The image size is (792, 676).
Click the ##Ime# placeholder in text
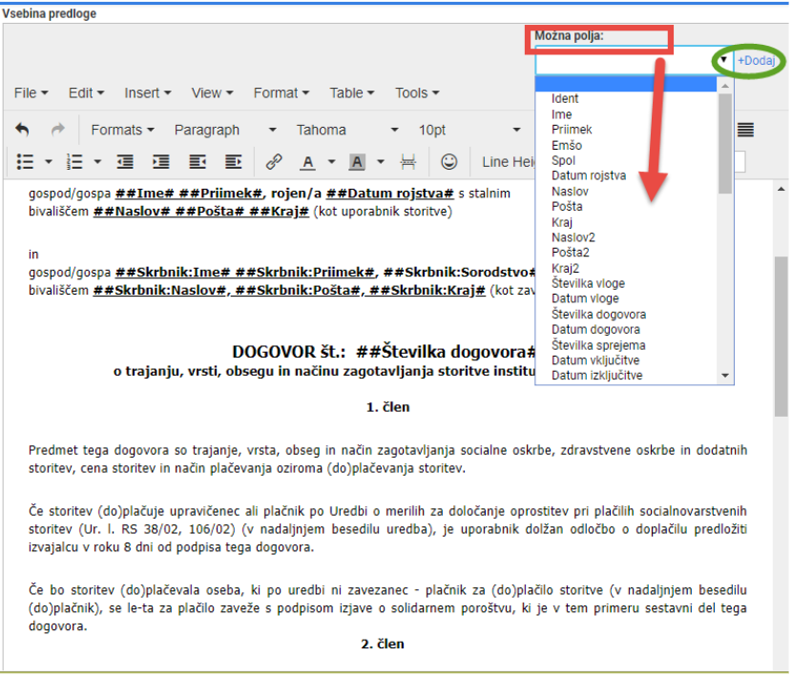coord(144,194)
